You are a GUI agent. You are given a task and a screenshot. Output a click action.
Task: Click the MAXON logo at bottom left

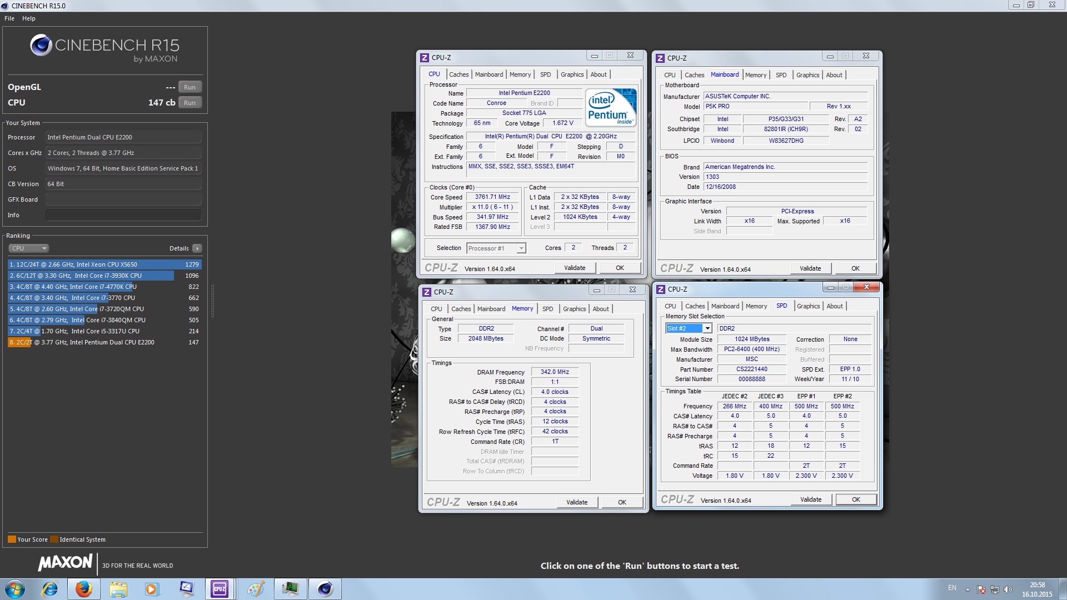click(65, 563)
